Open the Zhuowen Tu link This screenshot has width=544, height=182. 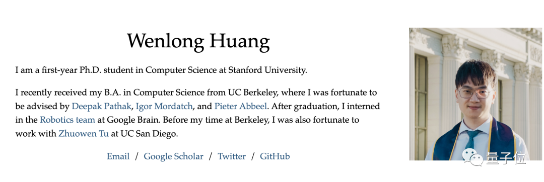tap(84, 134)
